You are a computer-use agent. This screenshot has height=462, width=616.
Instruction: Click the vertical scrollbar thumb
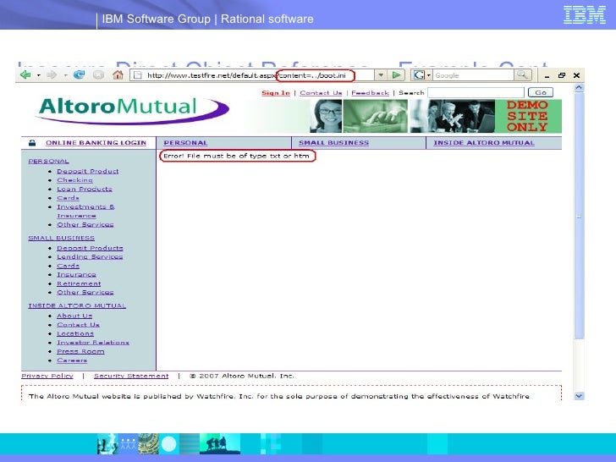(579, 216)
